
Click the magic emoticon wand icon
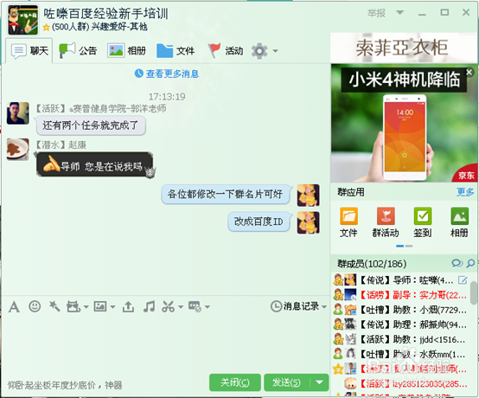54,306
